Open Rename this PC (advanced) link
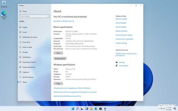This screenshot has width=178, height=111. point(124,39)
